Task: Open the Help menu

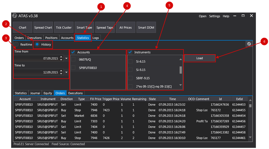Action: [x=226, y=16]
